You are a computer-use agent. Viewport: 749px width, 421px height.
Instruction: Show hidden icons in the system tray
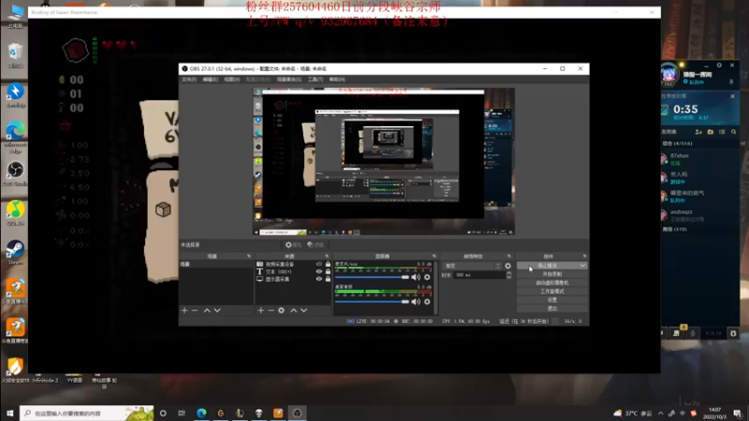pyautogui.click(x=661, y=414)
